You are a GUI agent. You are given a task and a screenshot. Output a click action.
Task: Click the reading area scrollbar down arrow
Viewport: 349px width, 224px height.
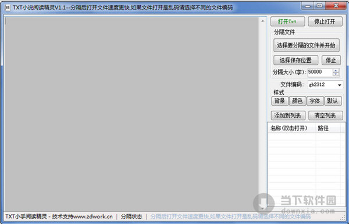coord(263,208)
